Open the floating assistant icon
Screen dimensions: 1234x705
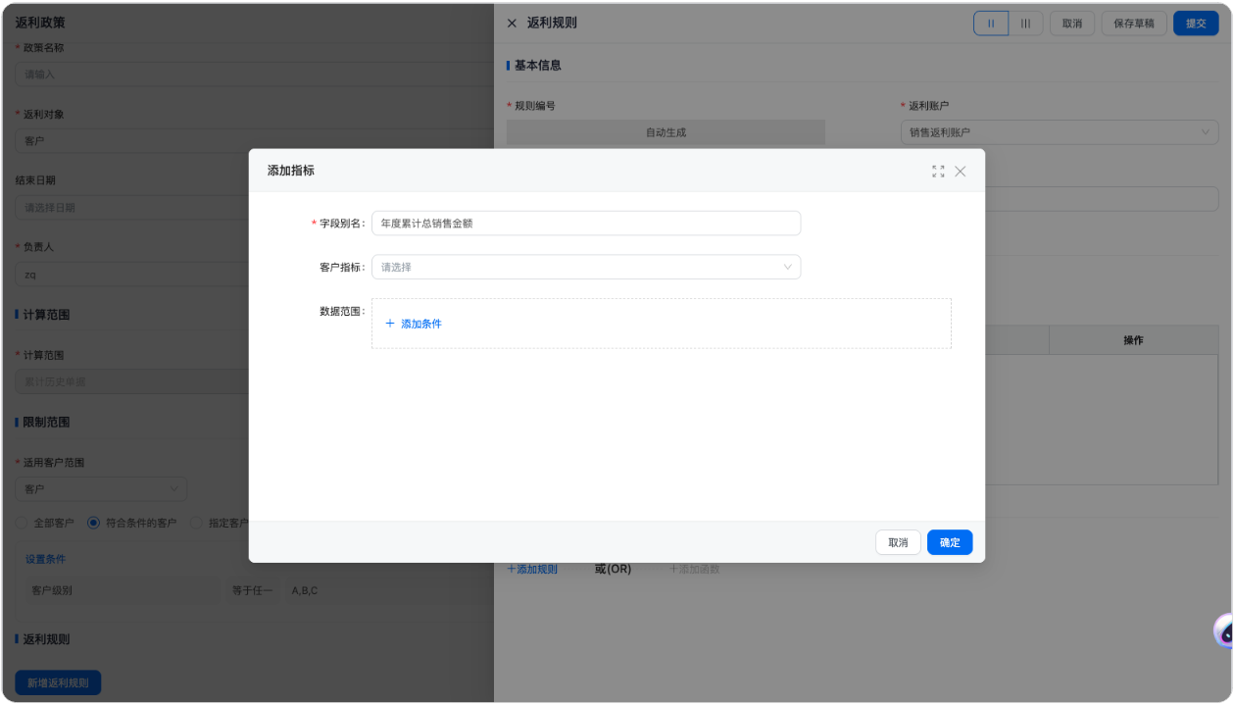(1224, 631)
